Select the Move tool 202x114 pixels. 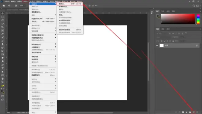coord(2,14)
